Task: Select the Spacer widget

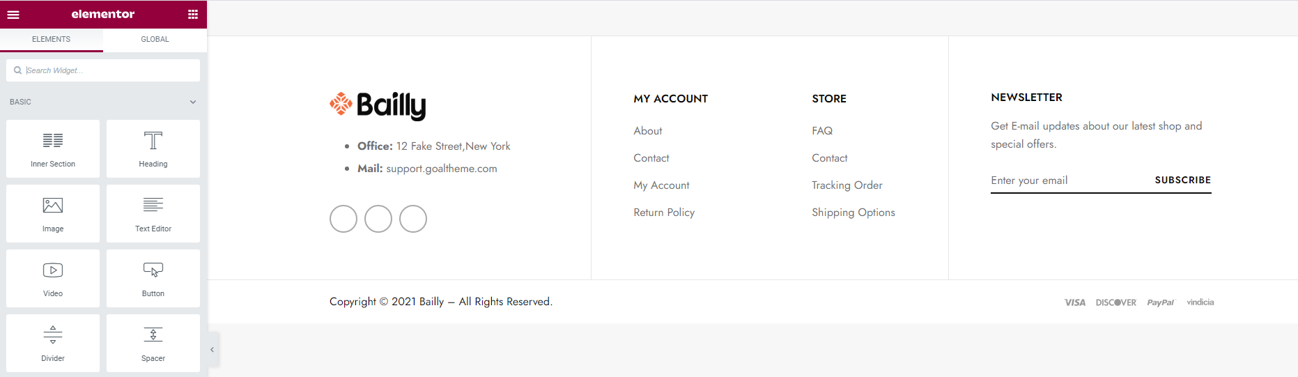Action: coord(153,343)
